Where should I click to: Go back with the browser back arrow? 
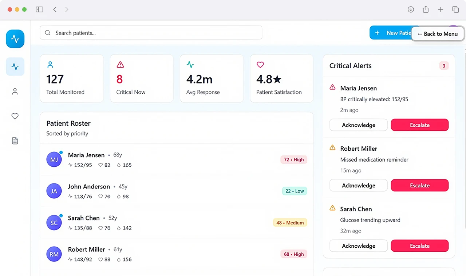click(x=55, y=10)
